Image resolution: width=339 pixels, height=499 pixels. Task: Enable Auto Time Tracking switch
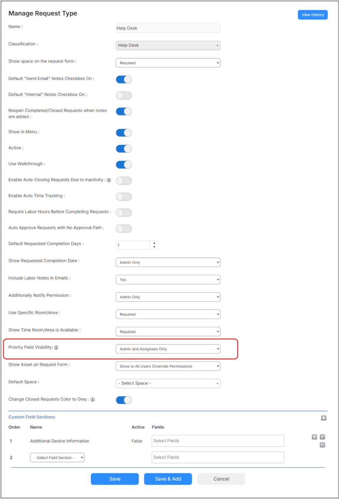pos(124,197)
